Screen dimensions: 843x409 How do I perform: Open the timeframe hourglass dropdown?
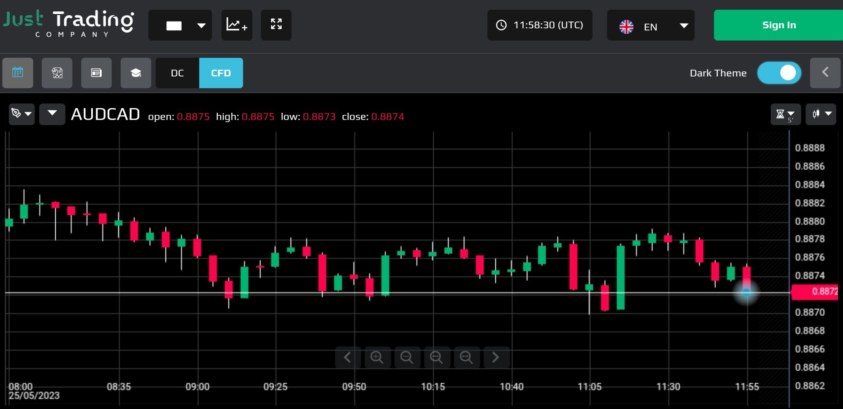click(x=786, y=114)
